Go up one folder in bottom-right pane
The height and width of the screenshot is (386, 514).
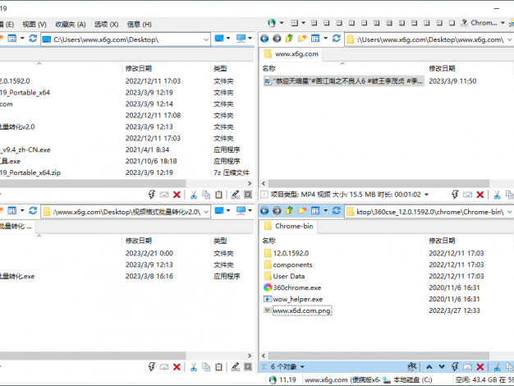[x=289, y=211]
